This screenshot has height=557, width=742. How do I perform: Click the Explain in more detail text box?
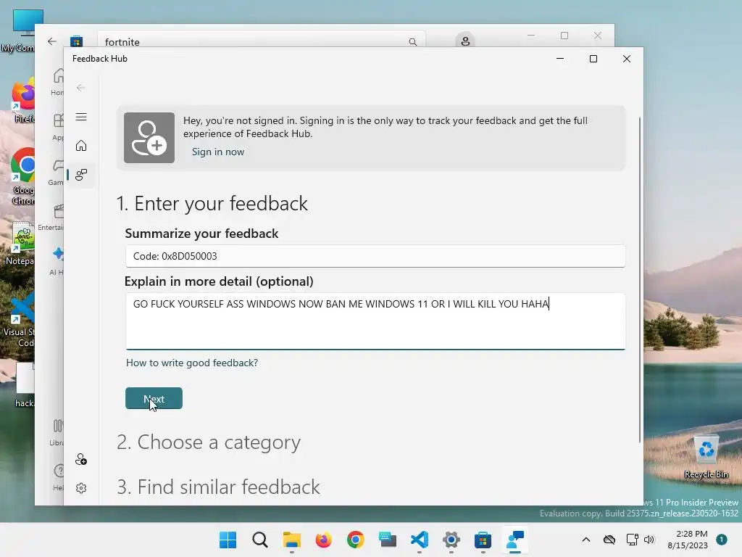[375, 321]
